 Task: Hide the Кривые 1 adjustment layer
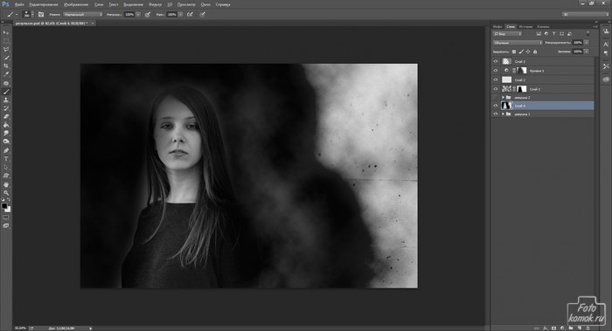(496, 71)
